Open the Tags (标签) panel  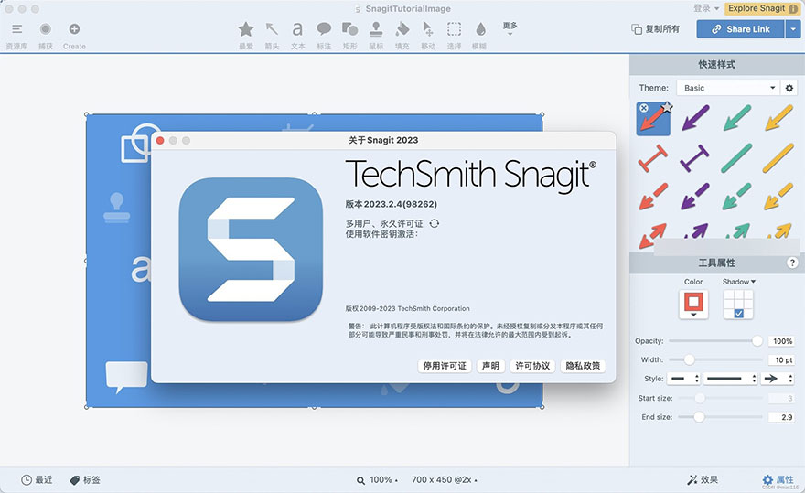tap(85, 479)
